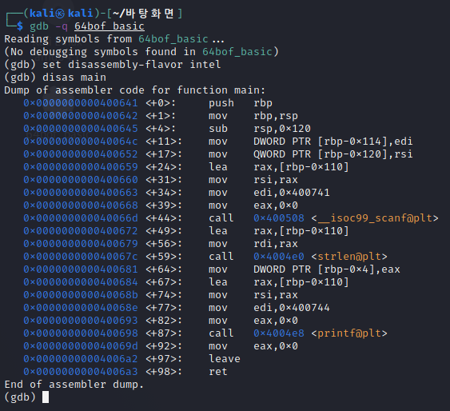The image size is (450, 411).
Task: Click the address 0x00000000004006a3
Action: pyautogui.click(x=81, y=371)
